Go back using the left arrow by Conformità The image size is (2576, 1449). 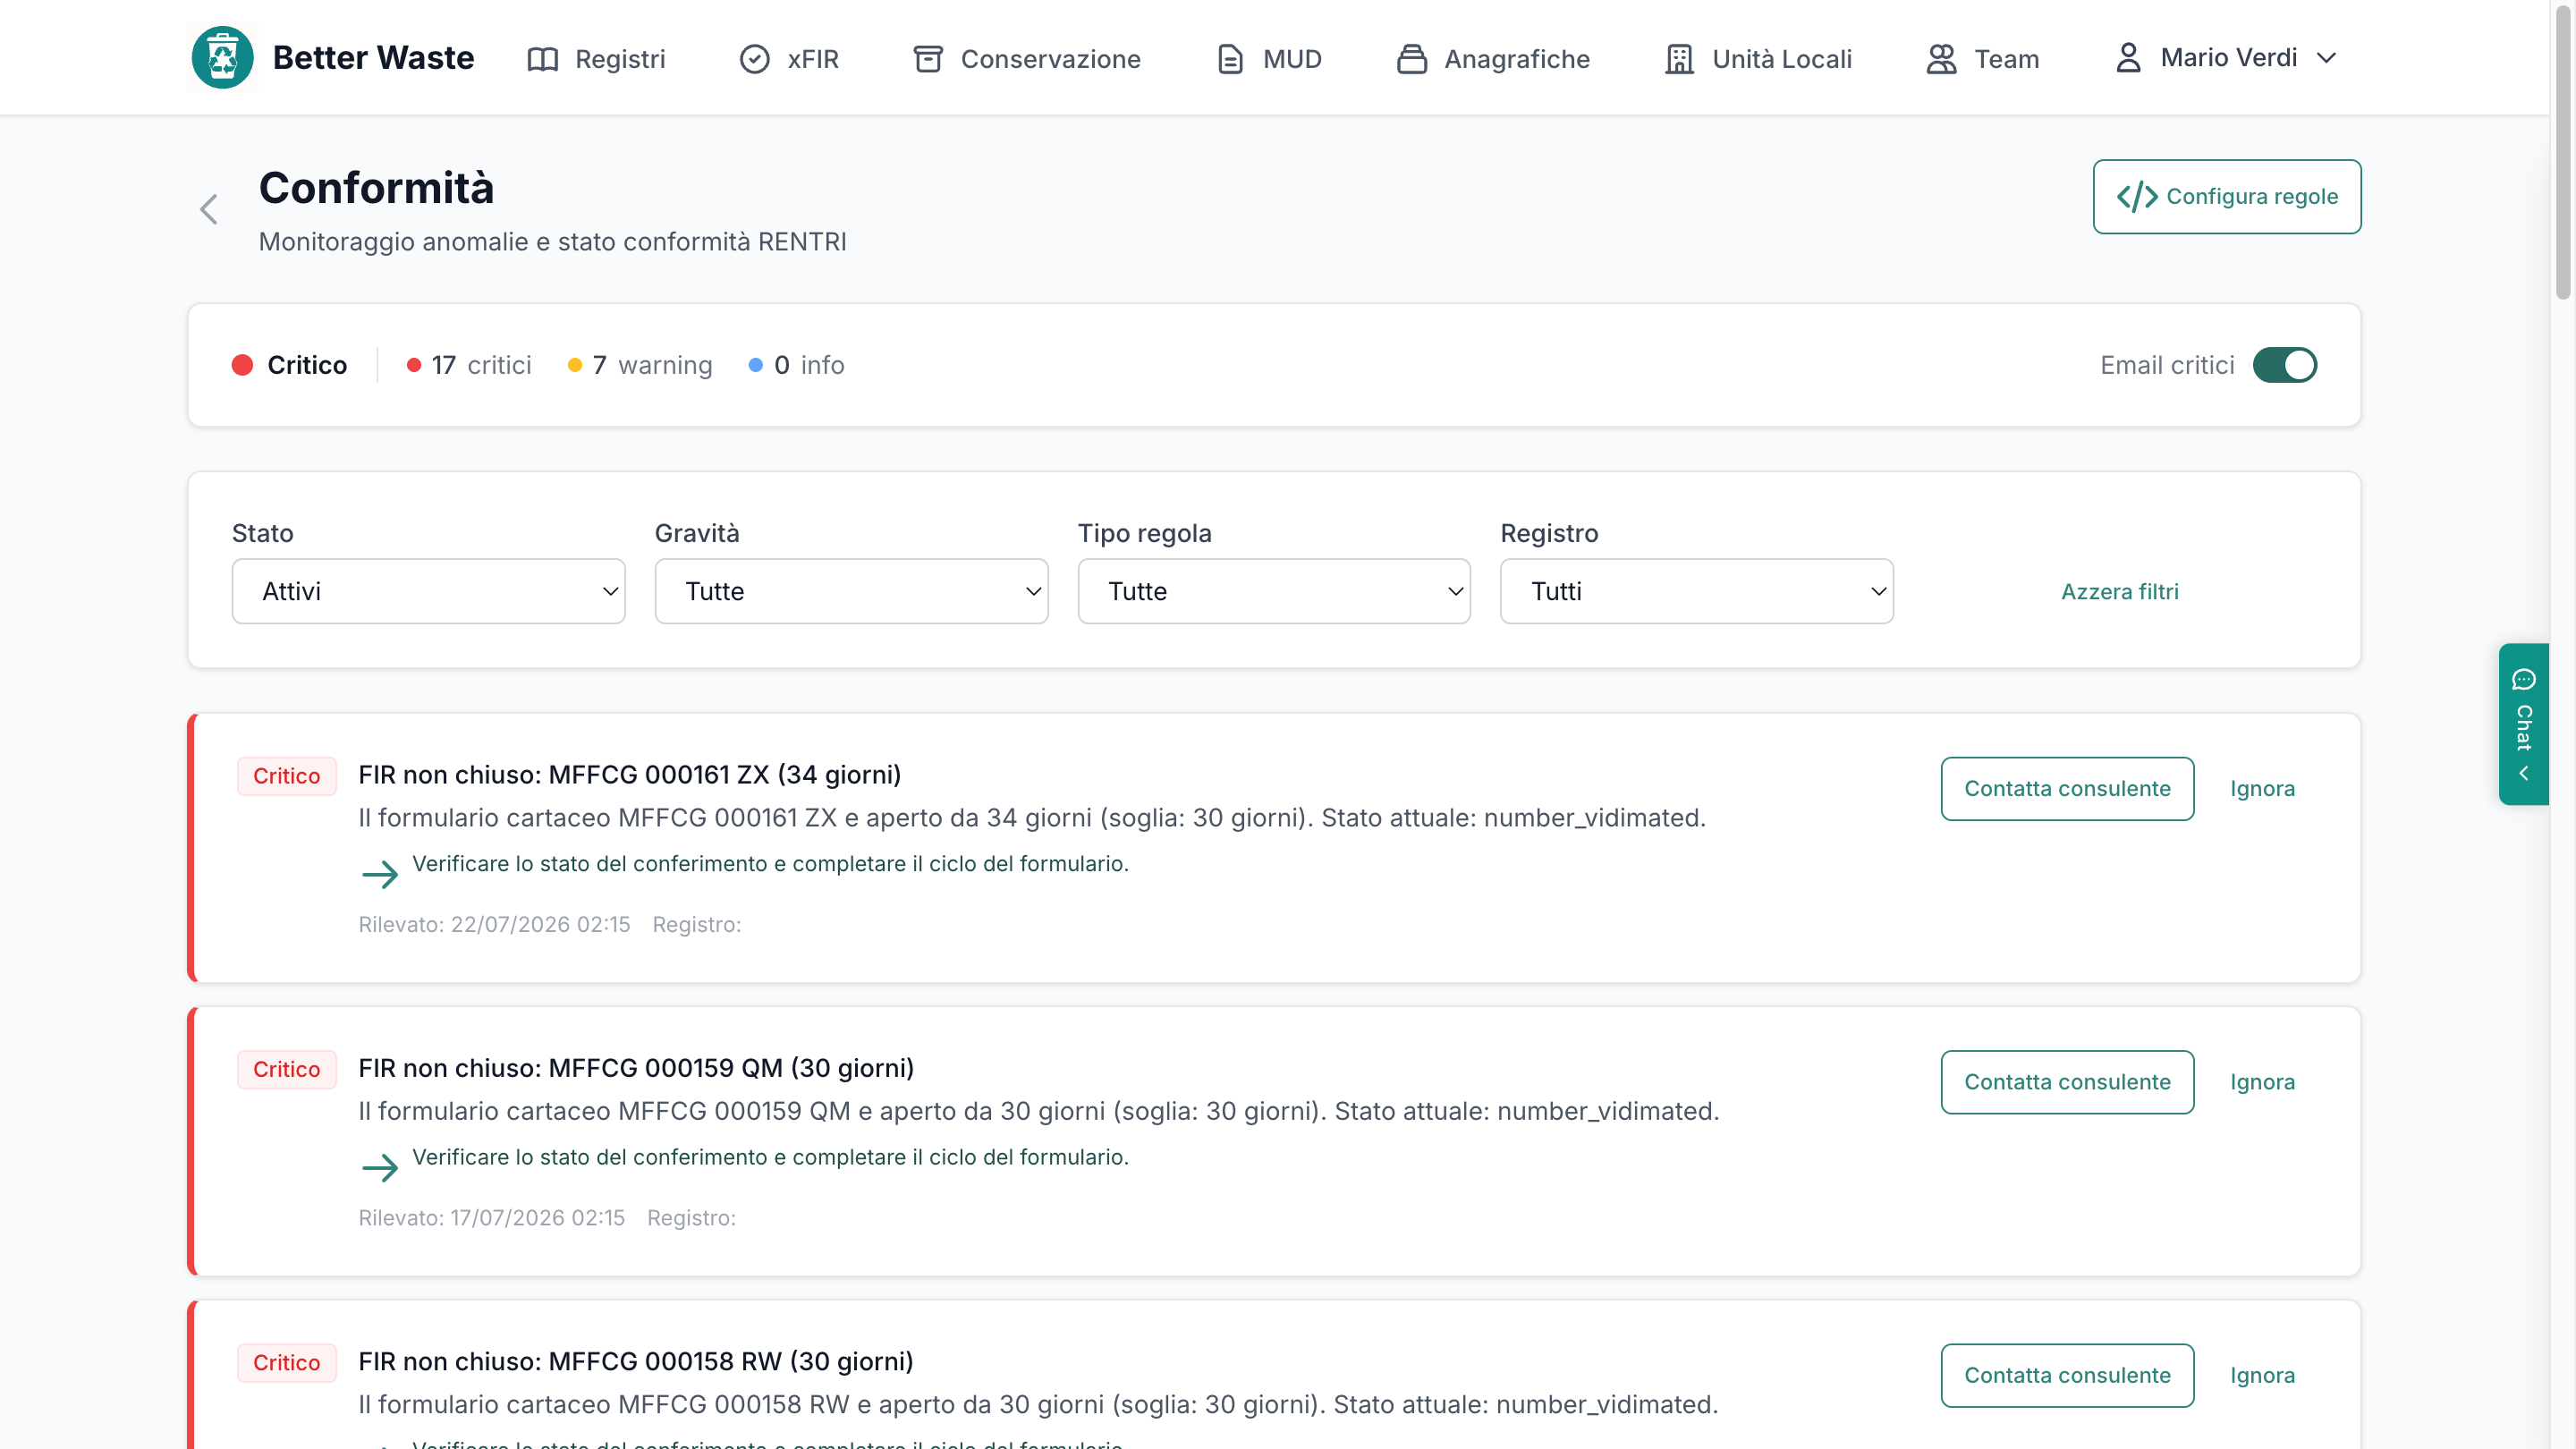pyautogui.click(x=208, y=209)
